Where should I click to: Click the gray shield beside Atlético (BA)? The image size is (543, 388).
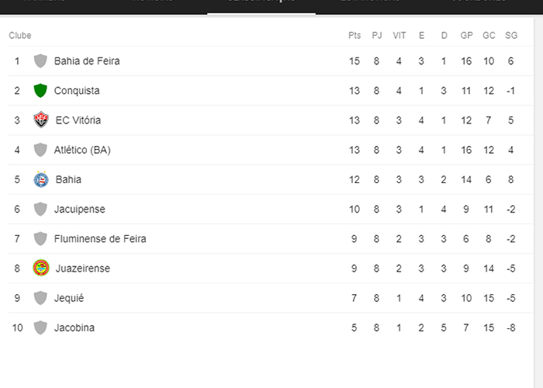pos(40,150)
